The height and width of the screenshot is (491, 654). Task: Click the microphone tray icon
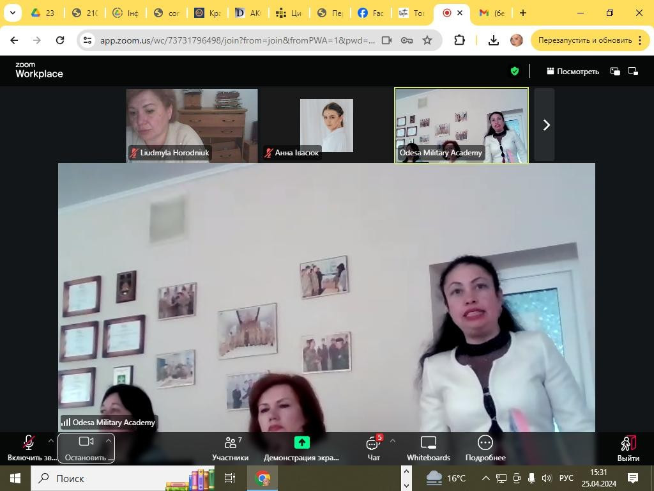point(532,478)
